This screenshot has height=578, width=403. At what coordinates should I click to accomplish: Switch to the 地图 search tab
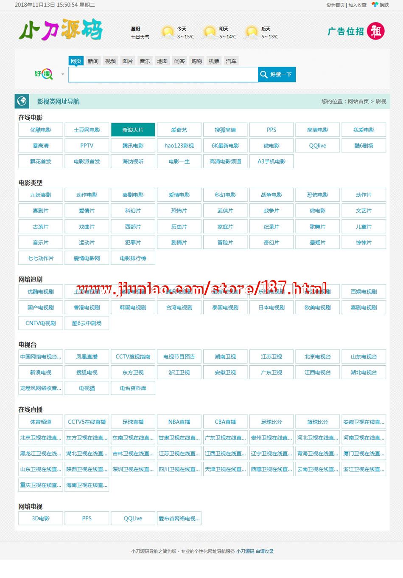click(162, 61)
